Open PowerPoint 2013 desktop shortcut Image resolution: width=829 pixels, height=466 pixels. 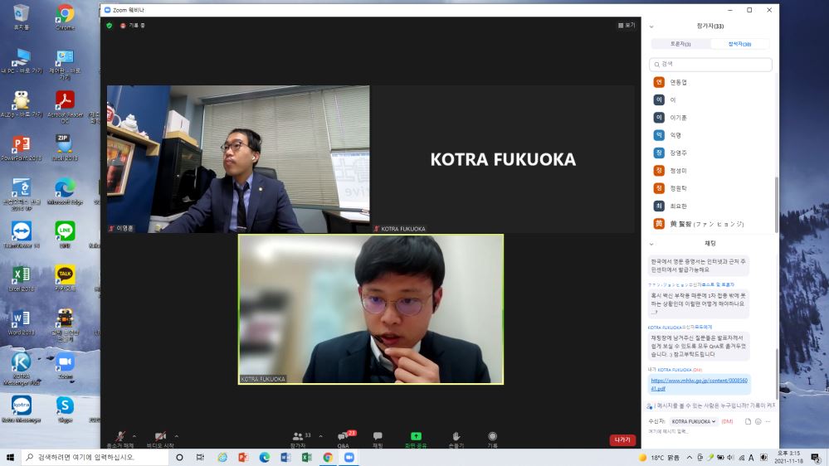[21, 148]
